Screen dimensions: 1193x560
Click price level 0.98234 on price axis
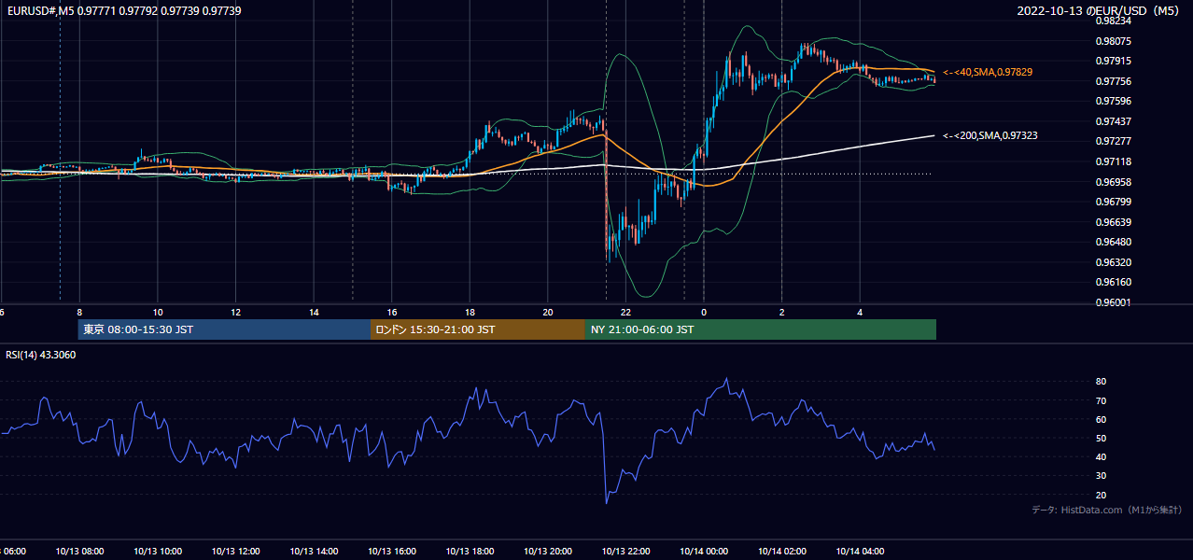pyautogui.click(x=1113, y=21)
